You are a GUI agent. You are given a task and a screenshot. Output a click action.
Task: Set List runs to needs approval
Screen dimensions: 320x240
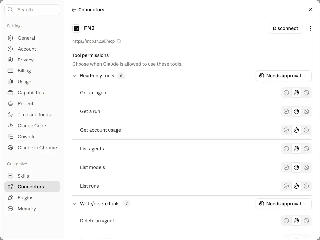click(296, 186)
